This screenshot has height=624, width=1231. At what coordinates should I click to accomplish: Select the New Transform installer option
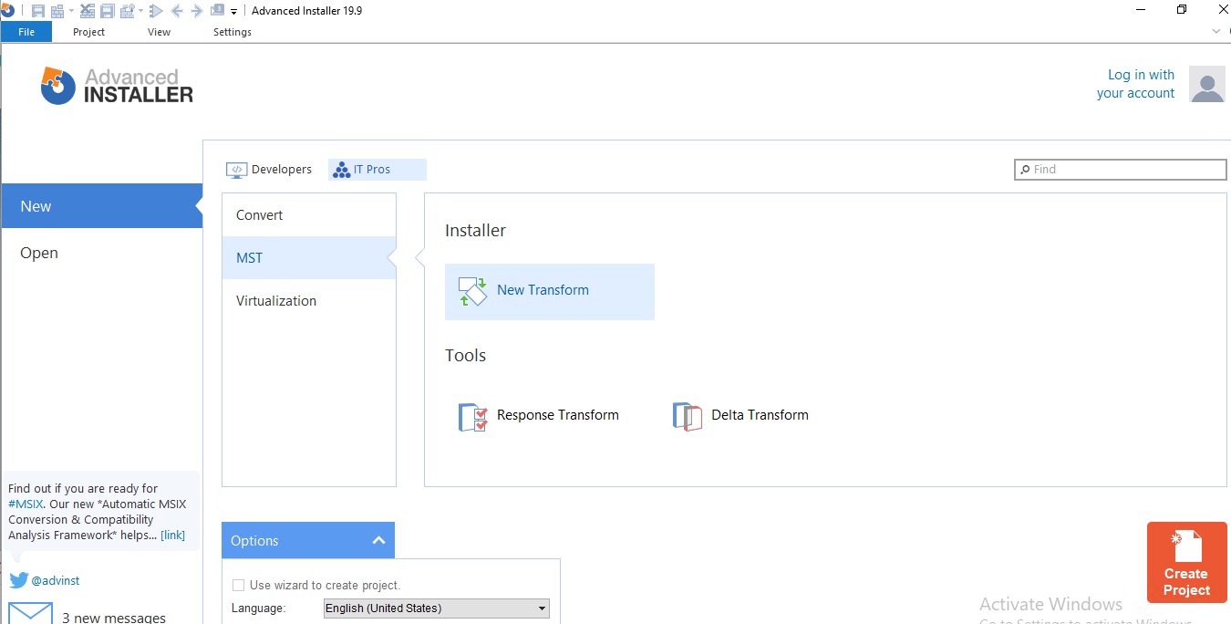(x=543, y=289)
